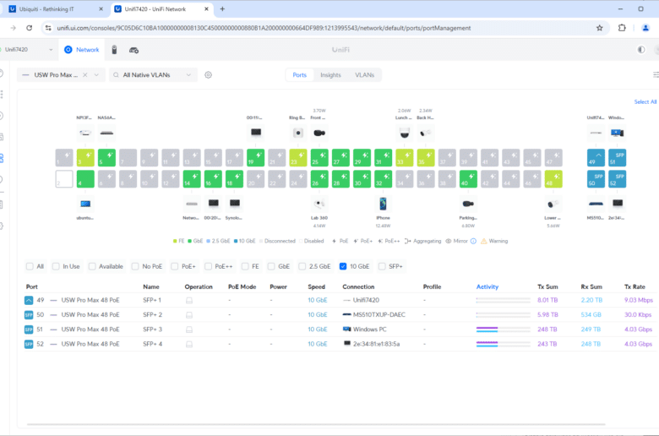Click the Mirror info icon in legend

tap(473, 241)
